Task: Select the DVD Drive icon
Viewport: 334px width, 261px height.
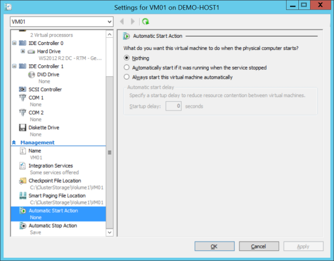Action: pos(32,74)
